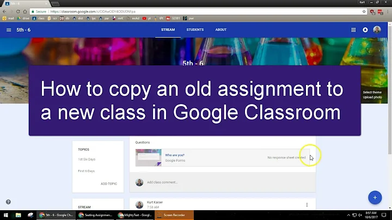Open the Chrome menu three dots
The image size is (392, 220).
click(388, 11)
